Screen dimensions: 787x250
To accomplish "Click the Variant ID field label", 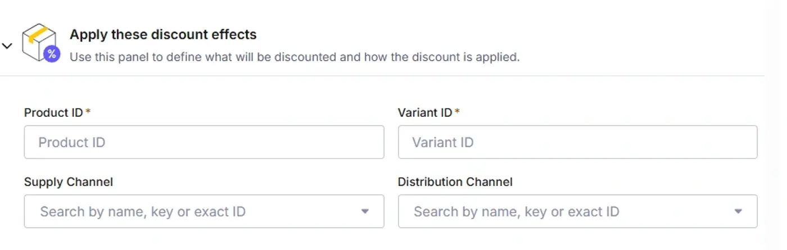I will point(425,112).
